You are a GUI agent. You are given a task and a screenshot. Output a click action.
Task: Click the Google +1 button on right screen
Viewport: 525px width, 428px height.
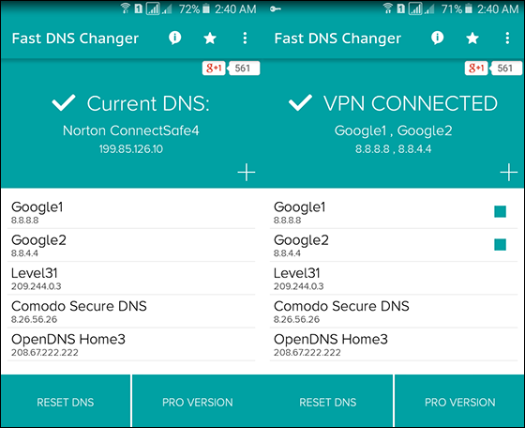click(x=476, y=68)
